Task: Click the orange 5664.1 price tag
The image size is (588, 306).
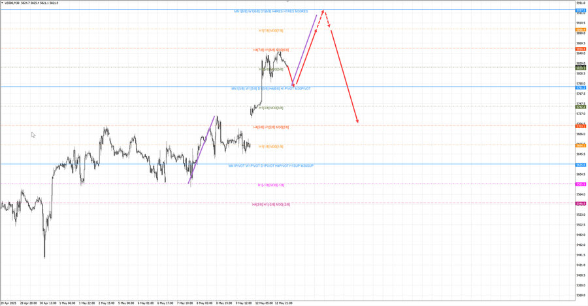Action: pos(581,146)
